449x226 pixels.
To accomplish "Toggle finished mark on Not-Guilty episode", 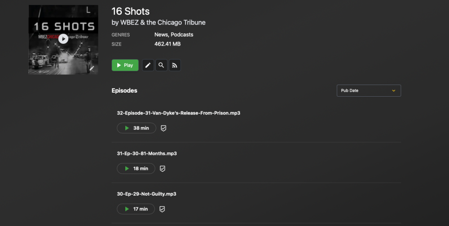I will [x=162, y=209].
